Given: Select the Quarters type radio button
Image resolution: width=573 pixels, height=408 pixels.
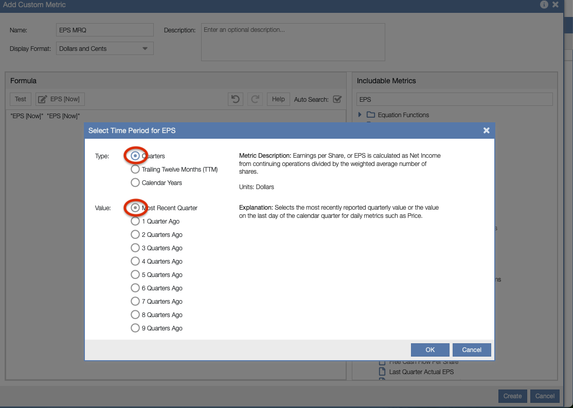Looking at the screenshot, I should click(x=135, y=156).
